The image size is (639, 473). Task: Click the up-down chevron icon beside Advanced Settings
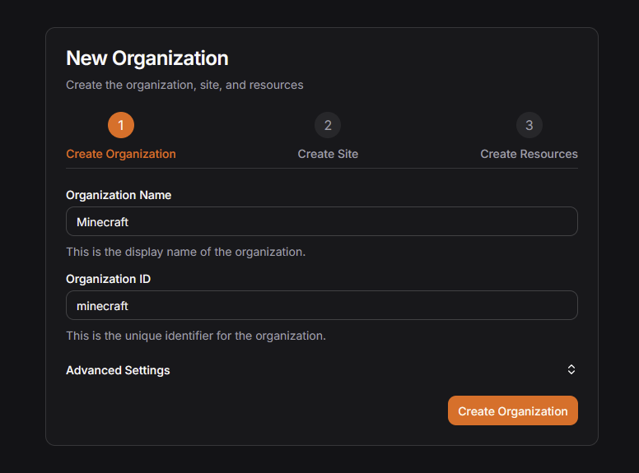(x=571, y=370)
